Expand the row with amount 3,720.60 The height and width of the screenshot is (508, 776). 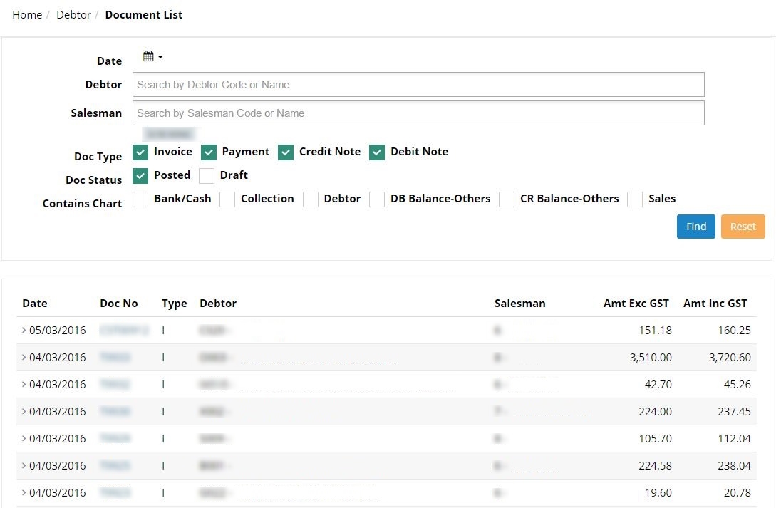(24, 357)
